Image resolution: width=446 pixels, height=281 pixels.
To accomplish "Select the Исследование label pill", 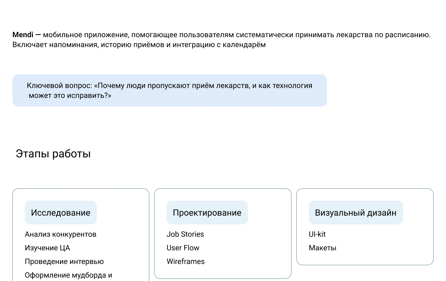I will coord(60,213).
